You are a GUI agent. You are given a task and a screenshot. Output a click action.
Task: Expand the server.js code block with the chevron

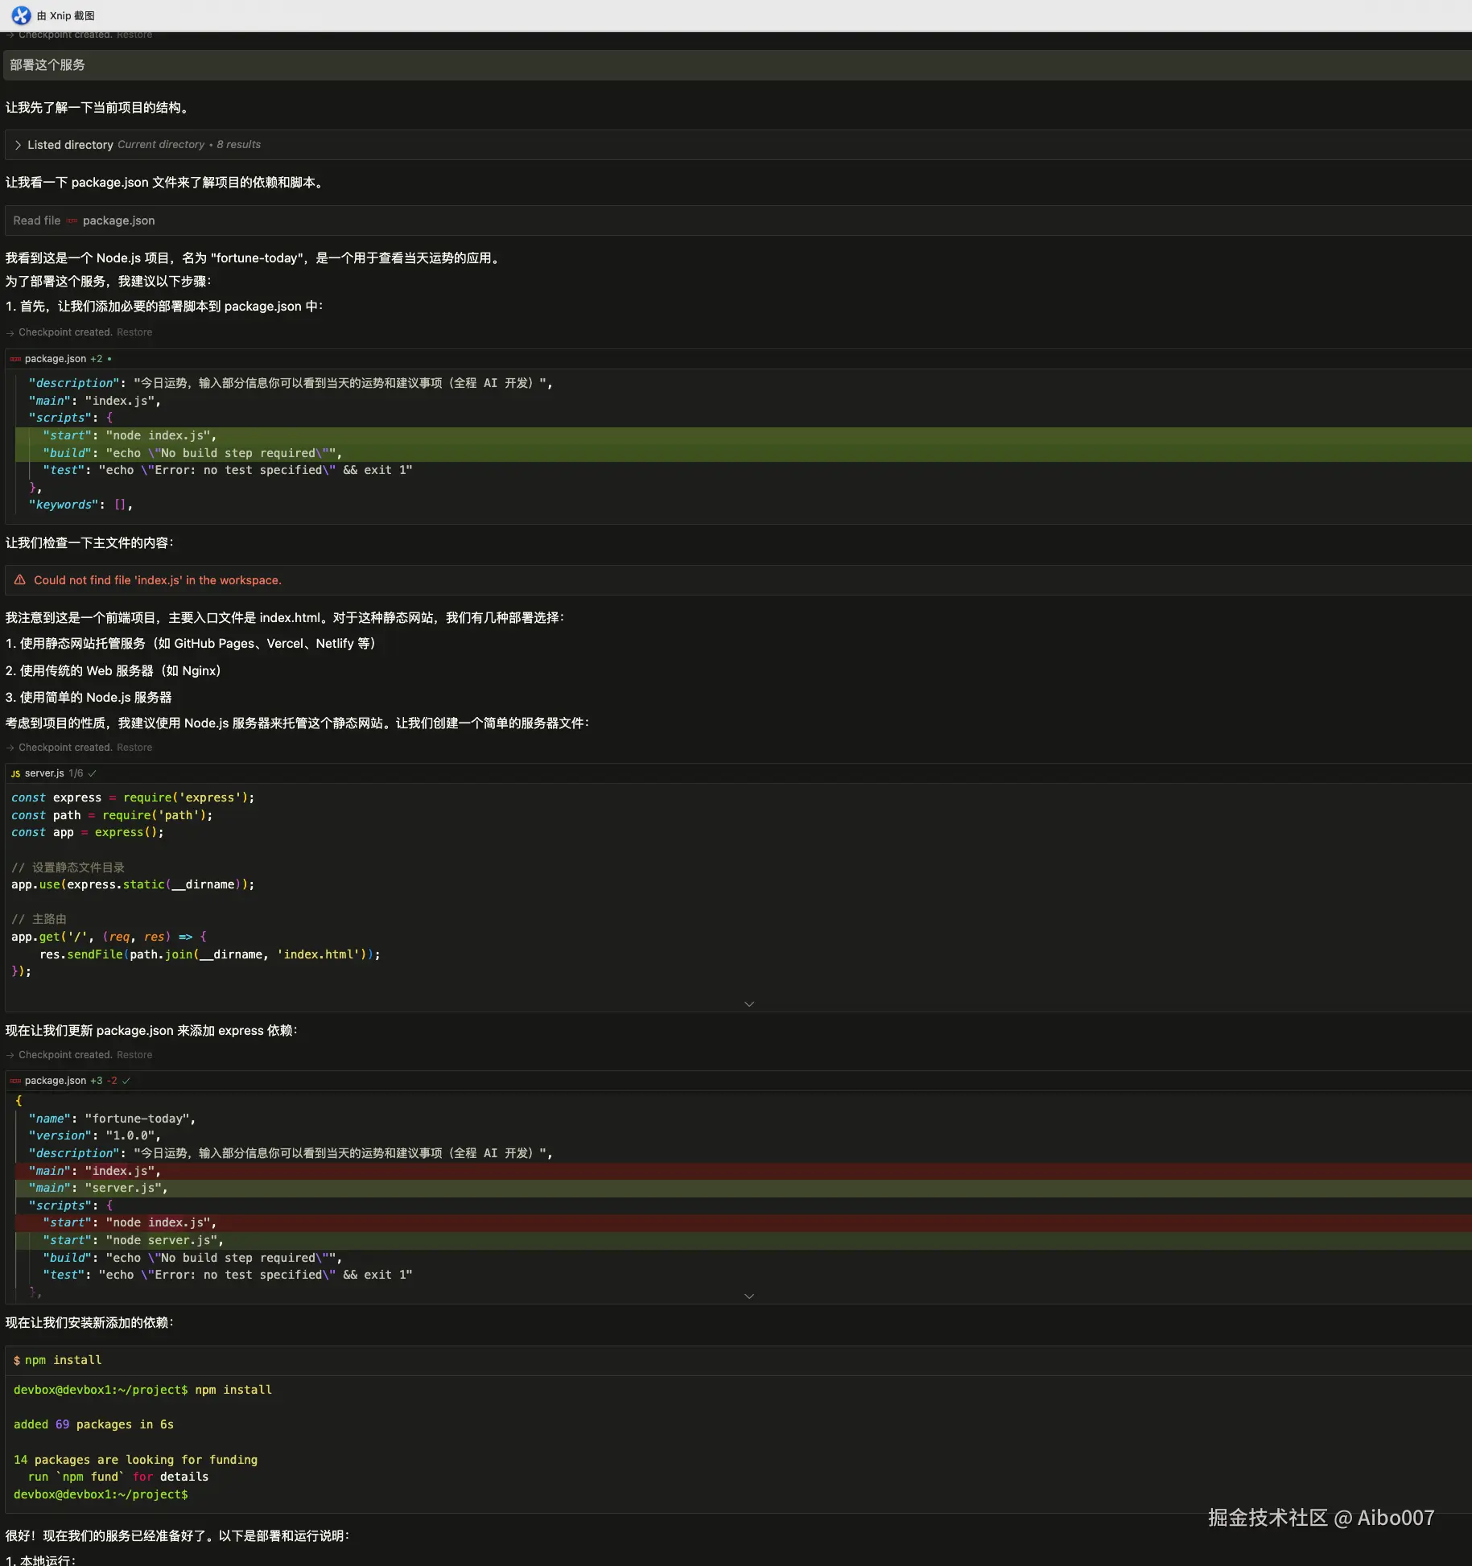[749, 1003]
